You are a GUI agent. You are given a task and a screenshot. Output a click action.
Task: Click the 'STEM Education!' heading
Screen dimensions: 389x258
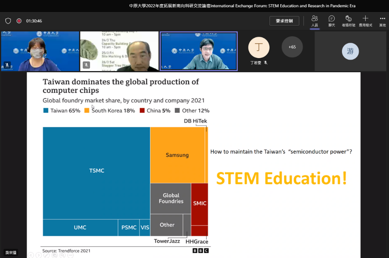coord(282,178)
